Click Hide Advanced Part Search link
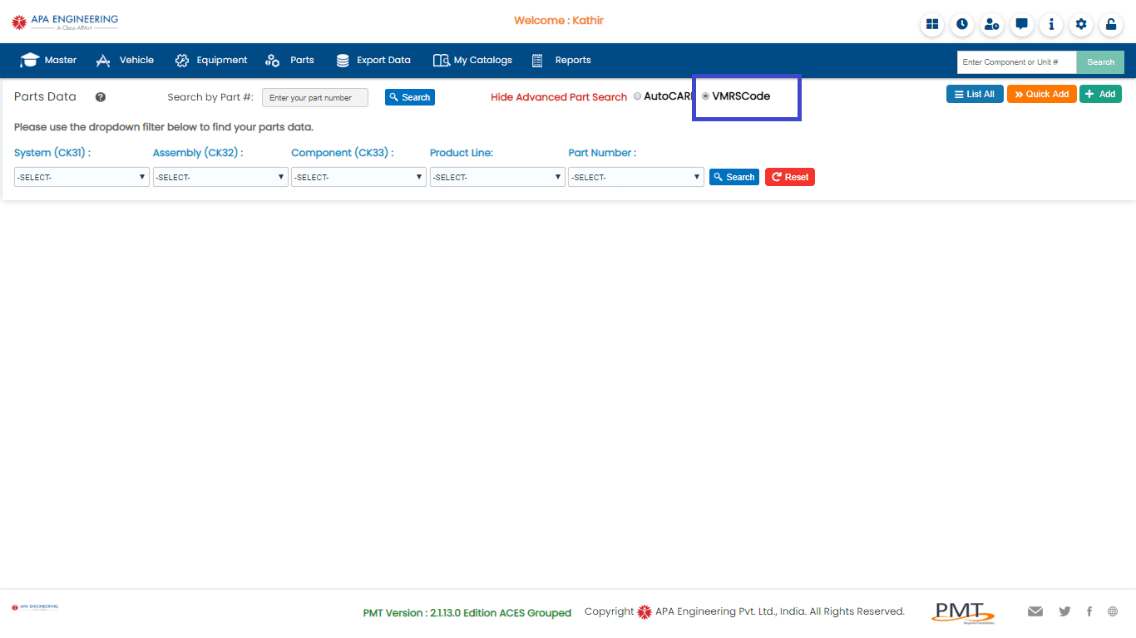 (558, 97)
